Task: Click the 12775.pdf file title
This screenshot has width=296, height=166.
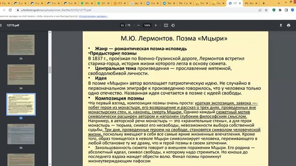Action: (x=13, y=25)
